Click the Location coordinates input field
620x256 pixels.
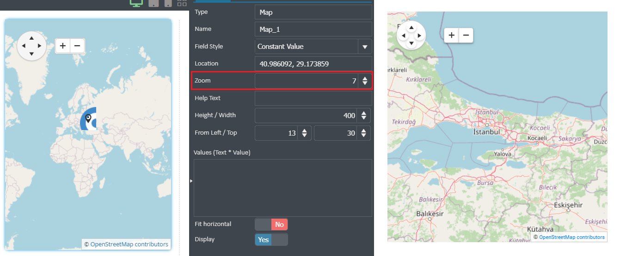pos(313,64)
